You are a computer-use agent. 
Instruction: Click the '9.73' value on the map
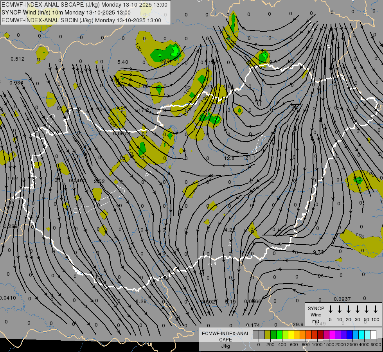318,252
